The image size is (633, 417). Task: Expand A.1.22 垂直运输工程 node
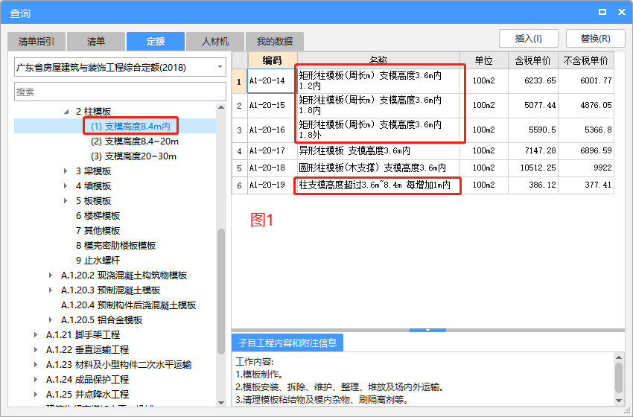tap(36, 349)
